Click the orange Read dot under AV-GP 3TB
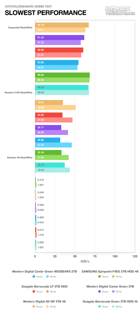 tap(34, 306)
